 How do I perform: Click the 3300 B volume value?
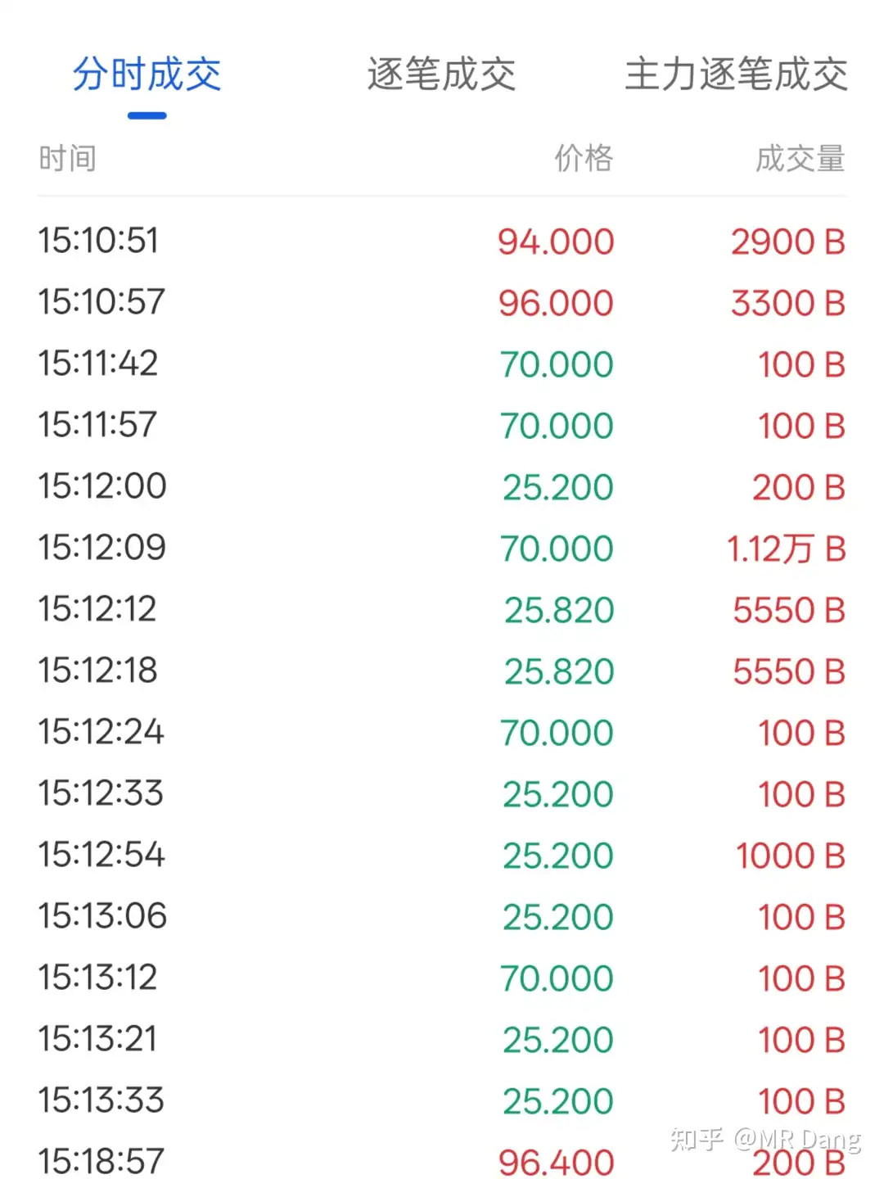[787, 303]
